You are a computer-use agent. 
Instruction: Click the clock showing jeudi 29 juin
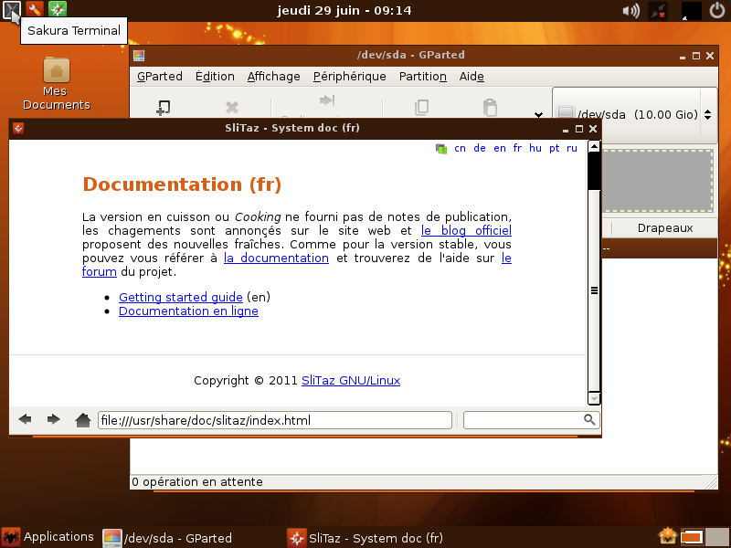tap(344, 10)
